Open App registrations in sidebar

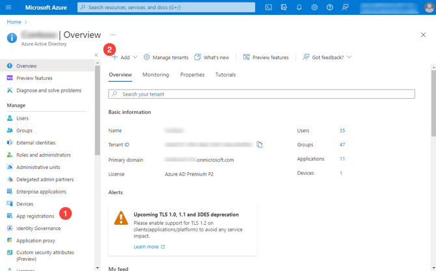pos(35,216)
